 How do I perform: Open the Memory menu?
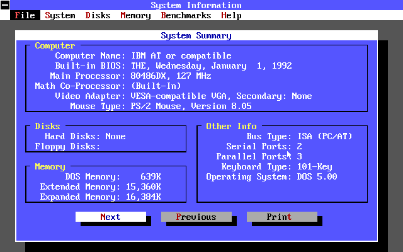click(136, 15)
